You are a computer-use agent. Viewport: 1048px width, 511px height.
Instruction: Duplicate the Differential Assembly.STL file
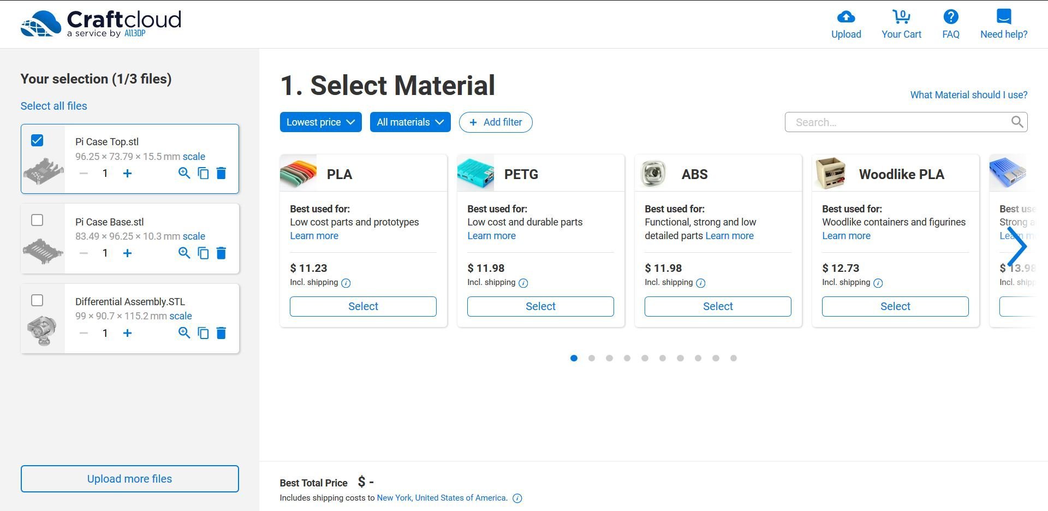[203, 333]
